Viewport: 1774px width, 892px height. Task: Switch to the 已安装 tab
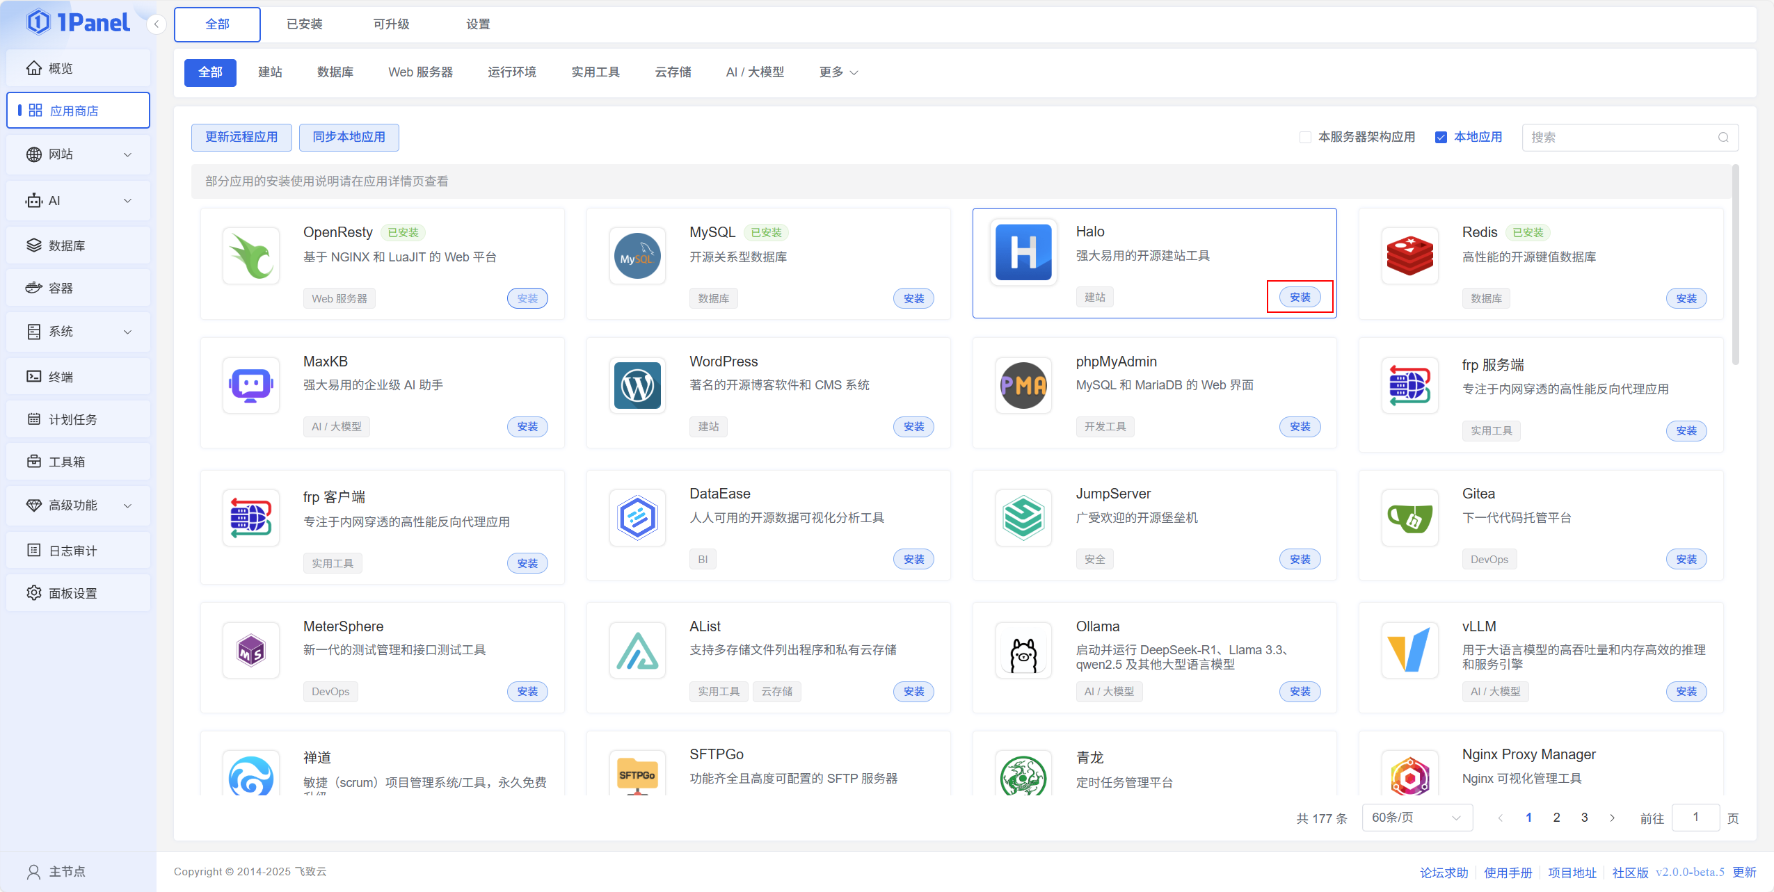pos(305,24)
